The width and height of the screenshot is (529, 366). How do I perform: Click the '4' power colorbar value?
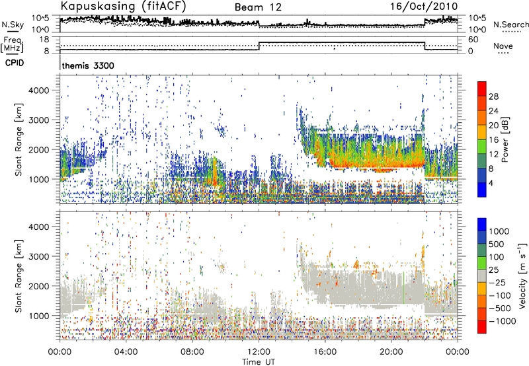pos(491,183)
